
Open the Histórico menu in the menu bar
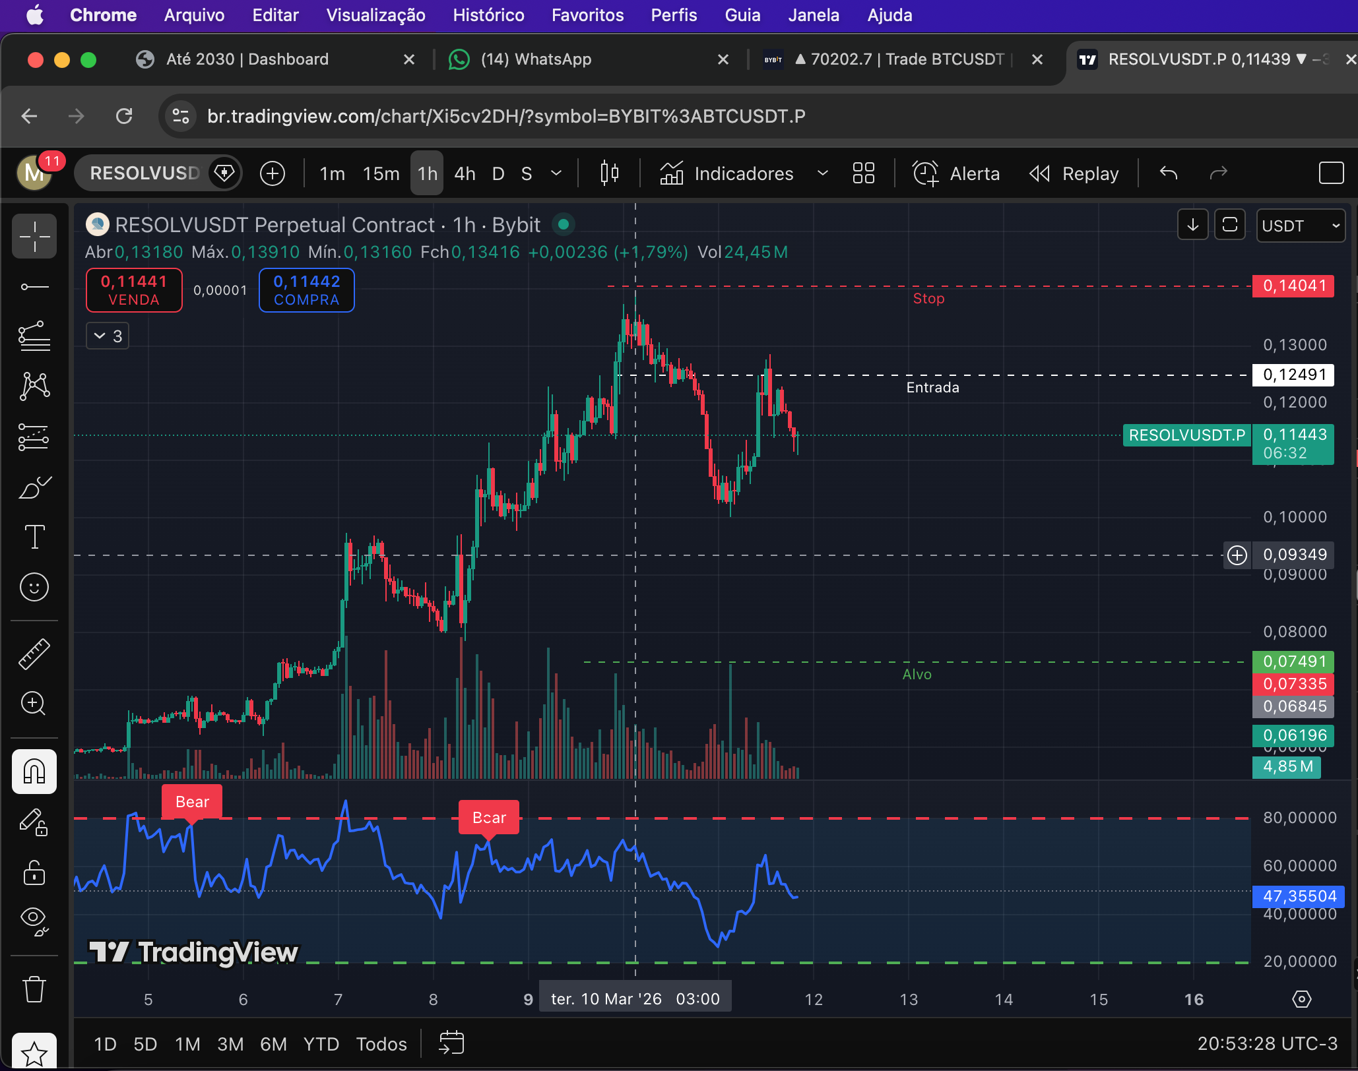point(488,15)
